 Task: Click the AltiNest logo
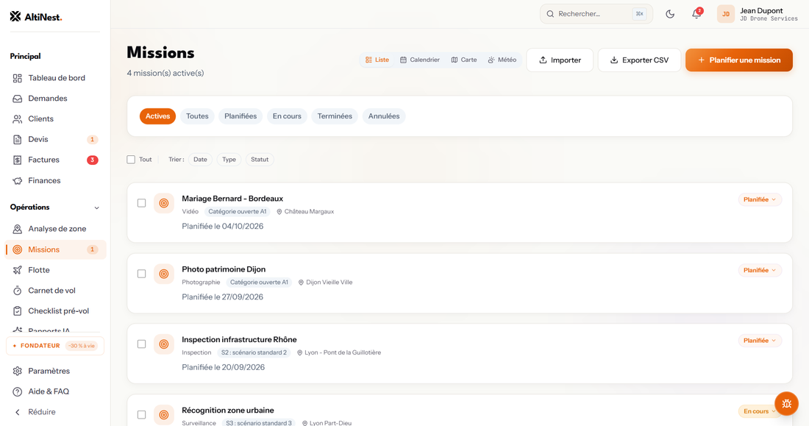pos(35,16)
